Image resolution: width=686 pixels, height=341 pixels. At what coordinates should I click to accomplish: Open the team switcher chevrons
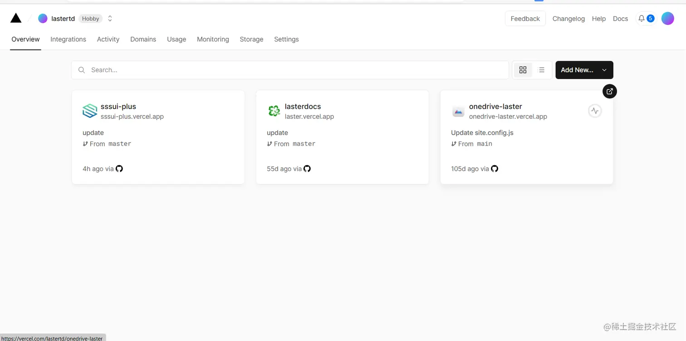(110, 19)
